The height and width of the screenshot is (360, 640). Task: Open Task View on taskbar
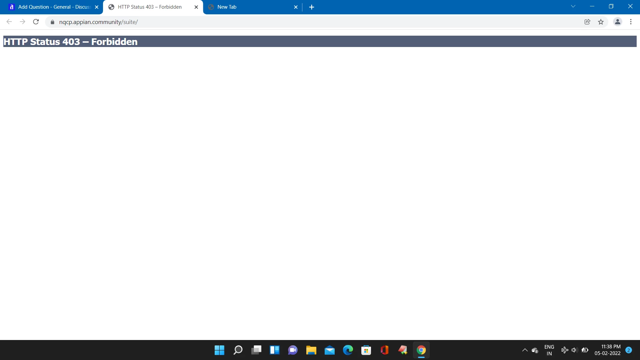(x=256, y=350)
